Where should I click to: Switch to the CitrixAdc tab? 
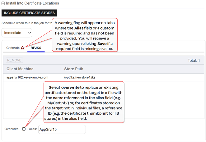13,48
